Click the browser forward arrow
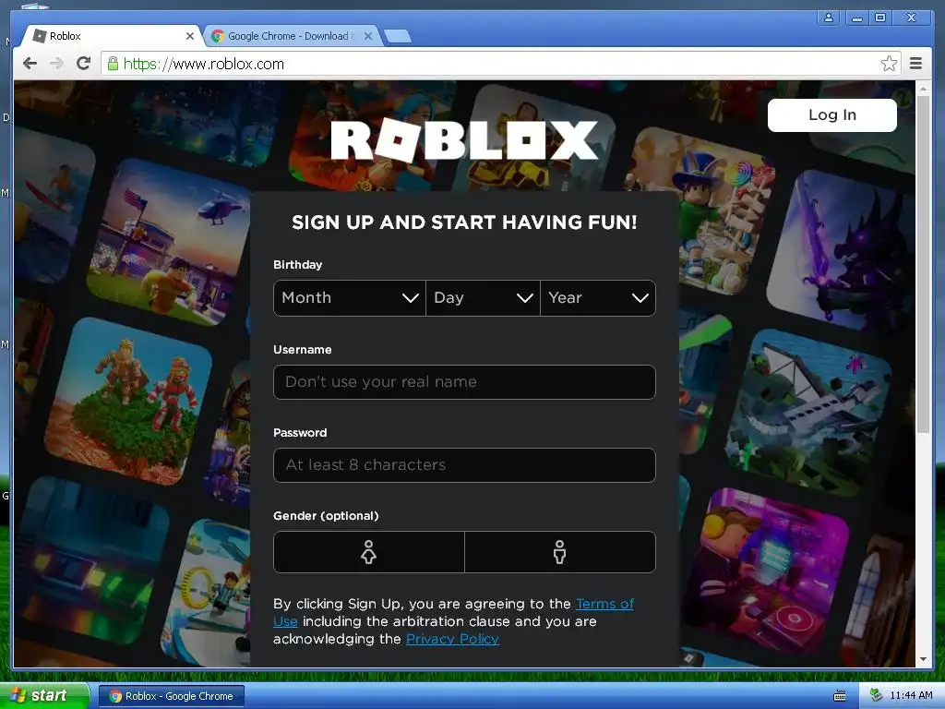This screenshot has height=709, width=945. click(56, 64)
